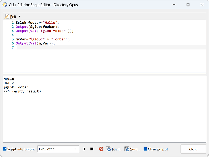Click the window resize grip corner
Screen dimensions: 209x157
[x=207, y=155]
